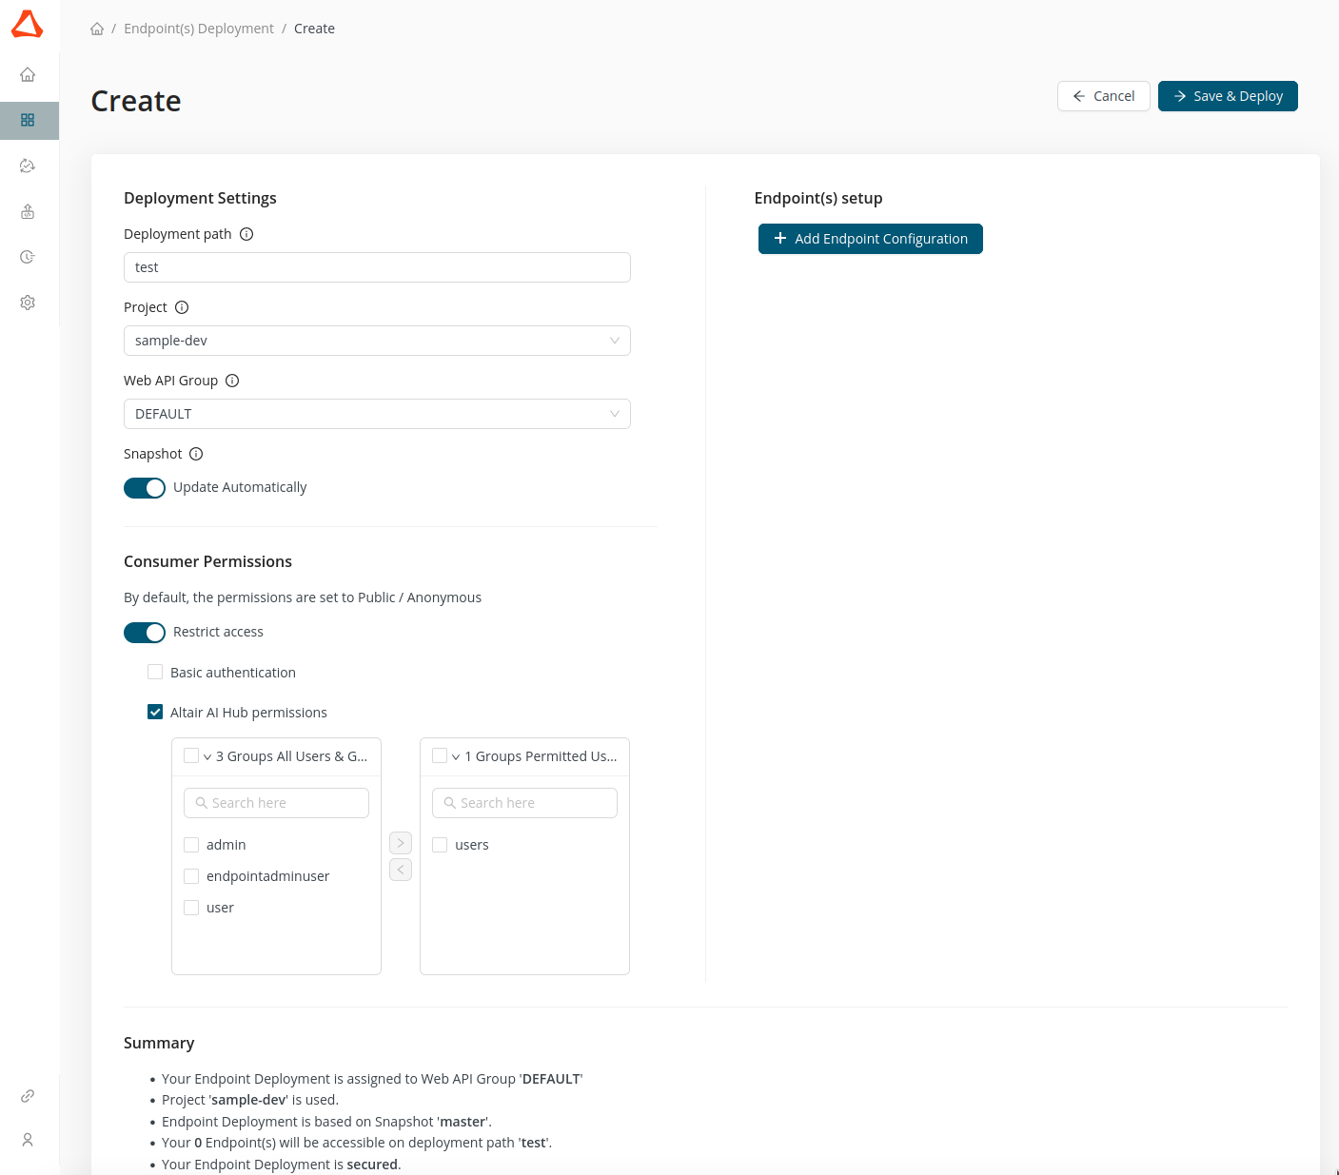Turn off the Restrict access toggle
Image resolution: width=1339 pixels, height=1175 pixels.
(x=145, y=632)
